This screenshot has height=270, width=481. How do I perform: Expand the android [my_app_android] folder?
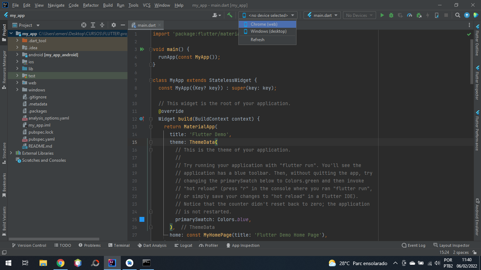click(17, 55)
